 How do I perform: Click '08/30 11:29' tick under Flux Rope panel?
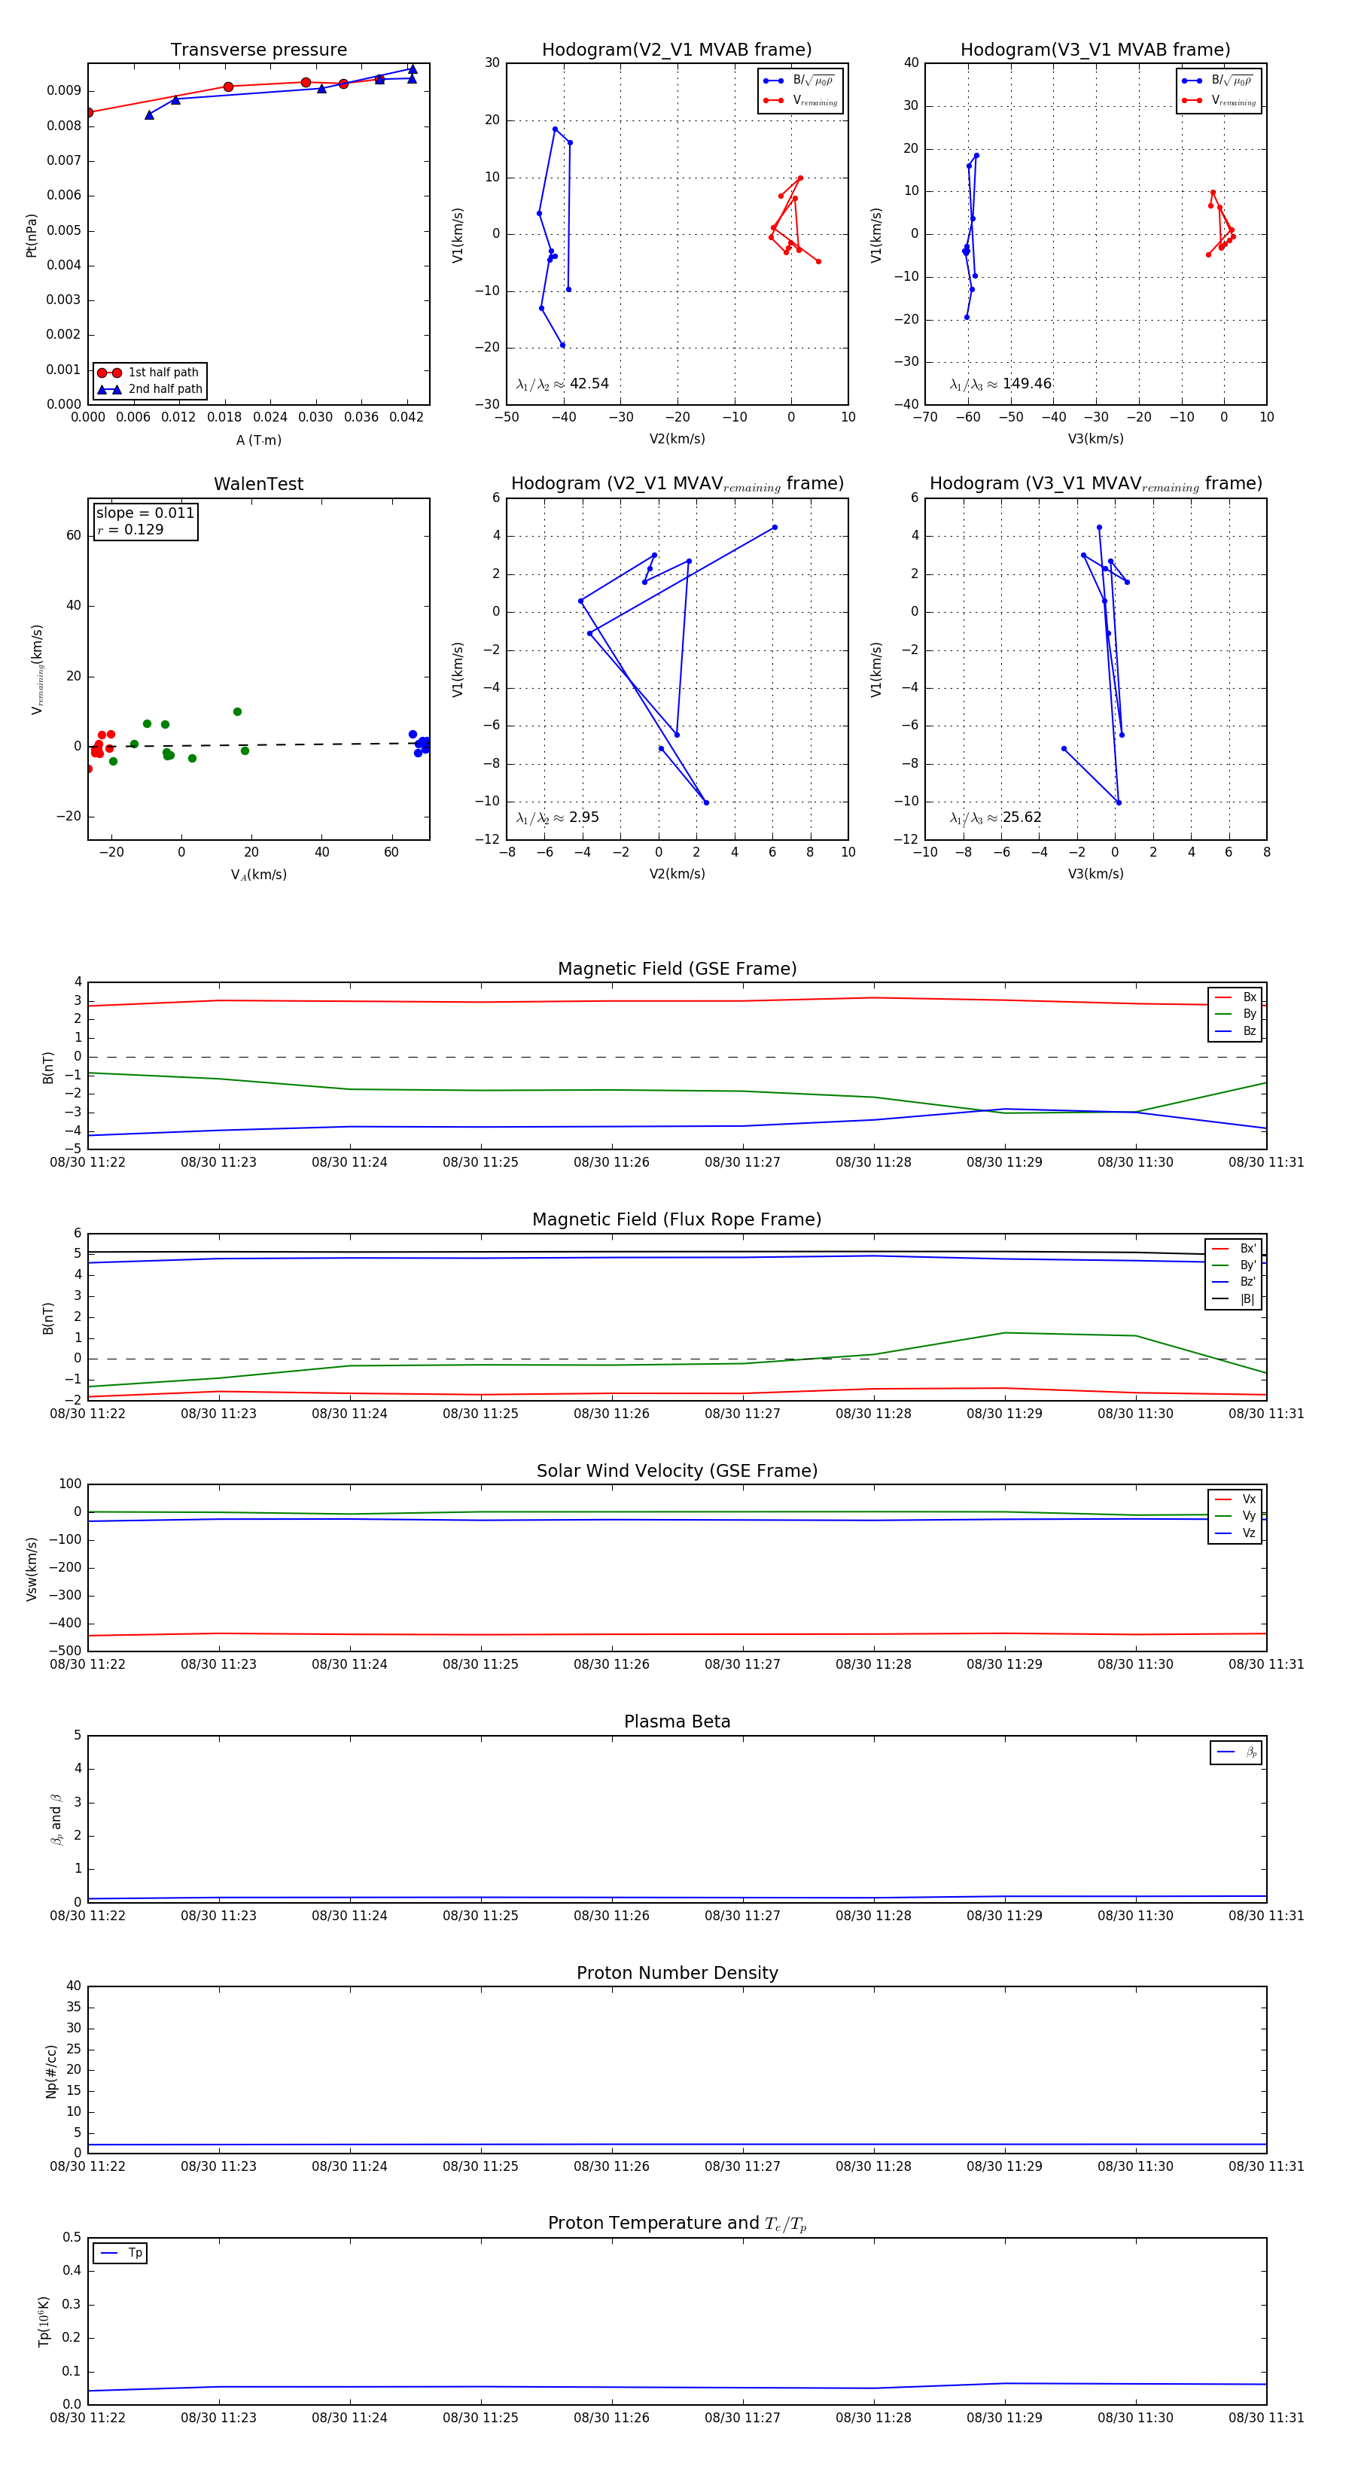(x=1004, y=1414)
